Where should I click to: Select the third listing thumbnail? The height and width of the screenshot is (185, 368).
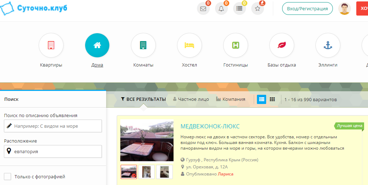point(165,172)
